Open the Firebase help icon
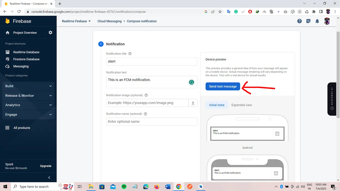The image size is (340, 191). pyautogui.click(x=299, y=21)
